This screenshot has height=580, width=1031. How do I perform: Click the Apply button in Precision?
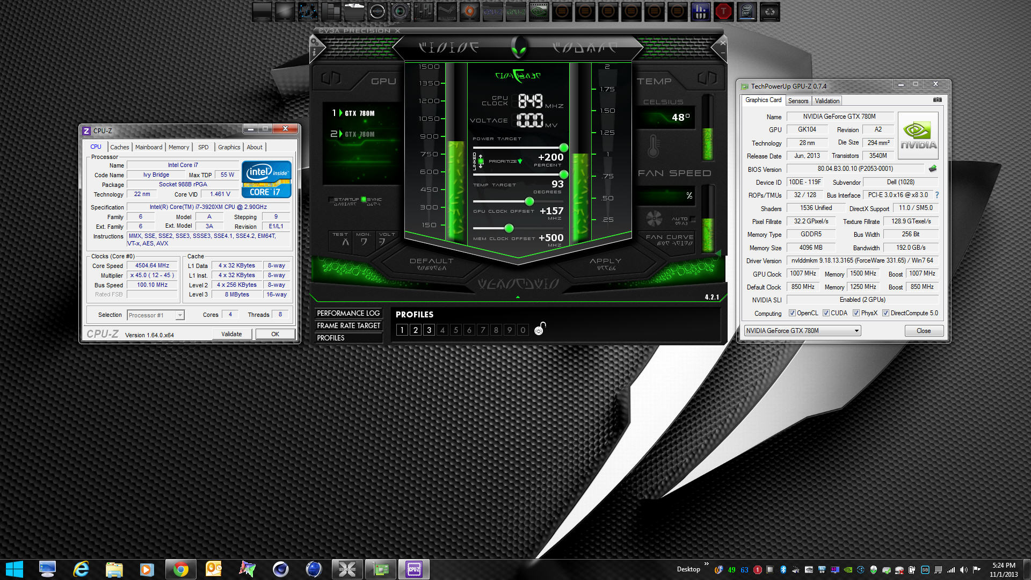(605, 264)
